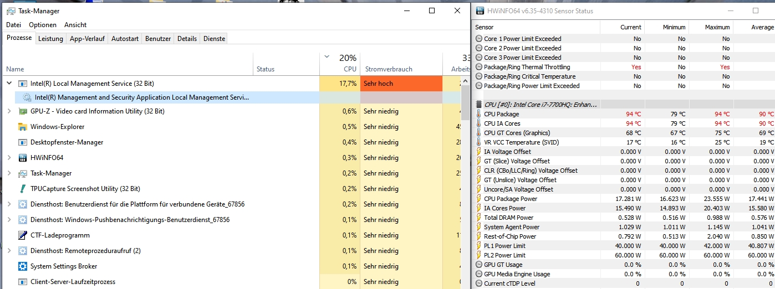Click the 94 °C current CPU Package value
The image size is (775, 289).
633,114
